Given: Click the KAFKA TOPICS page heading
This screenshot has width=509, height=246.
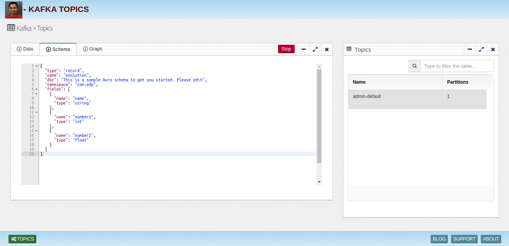Looking at the screenshot, I should pos(59,9).
